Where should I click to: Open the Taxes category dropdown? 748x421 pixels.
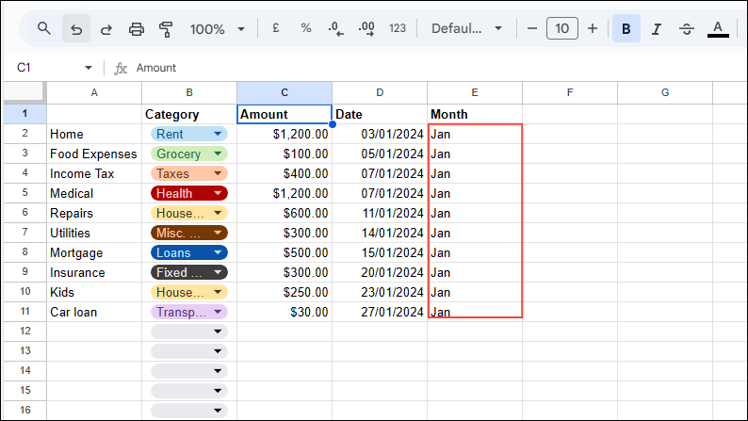click(218, 173)
